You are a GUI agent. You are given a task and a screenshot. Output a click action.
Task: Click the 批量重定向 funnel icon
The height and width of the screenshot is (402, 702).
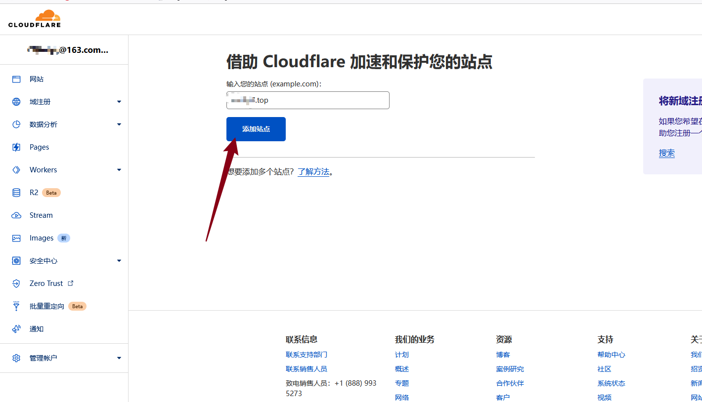pos(16,306)
